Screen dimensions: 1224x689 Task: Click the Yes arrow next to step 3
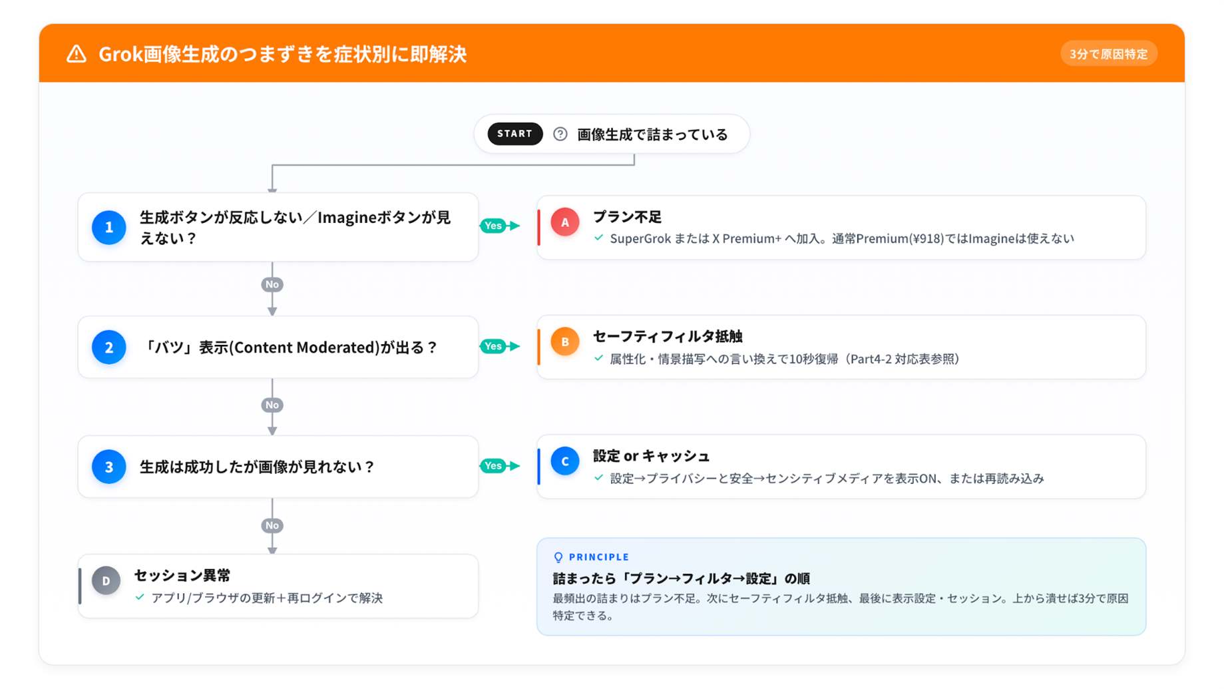tap(500, 466)
